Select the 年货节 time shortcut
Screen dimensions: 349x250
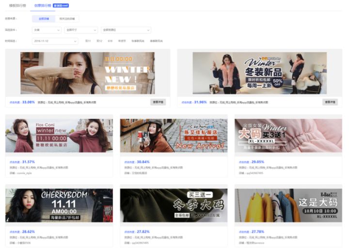point(122,41)
